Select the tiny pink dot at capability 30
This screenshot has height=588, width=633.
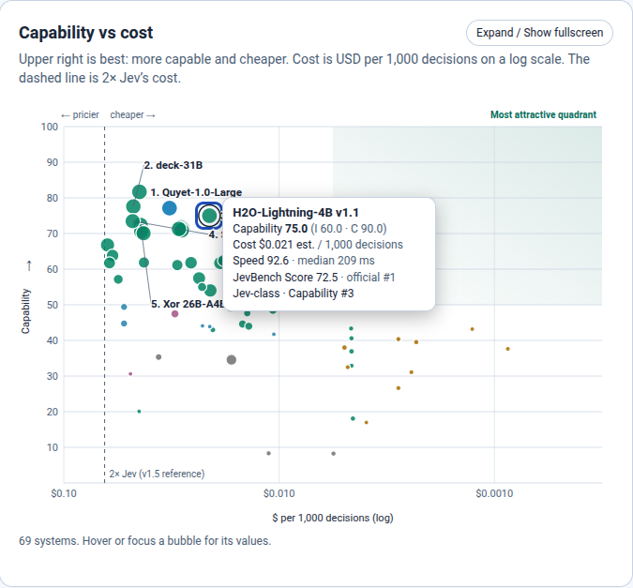click(x=130, y=374)
